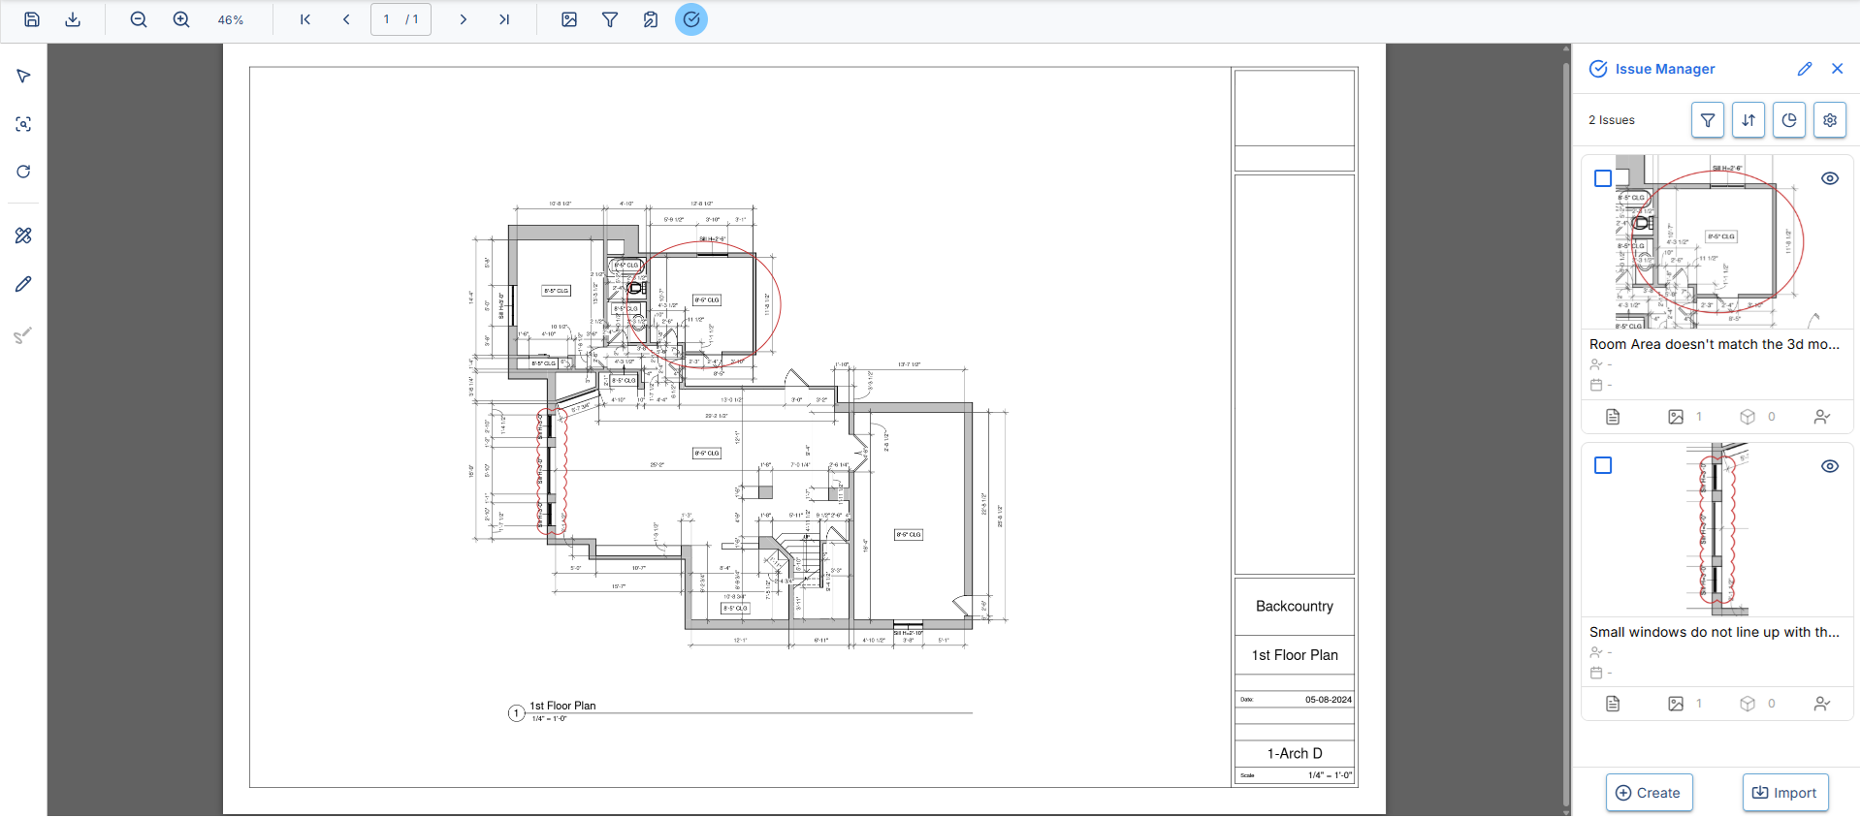Viewport: 1860px width, 818px height.
Task: Assign user to Room Area issue
Action: tap(1822, 417)
